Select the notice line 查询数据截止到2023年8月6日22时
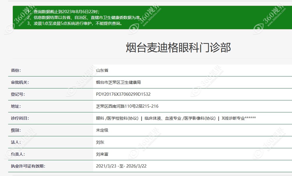Viewport: 292px width, 176px height. (63, 12)
